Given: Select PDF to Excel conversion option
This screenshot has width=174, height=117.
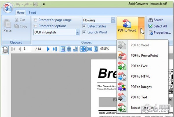Looking at the screenshot, I should point(139,66).
